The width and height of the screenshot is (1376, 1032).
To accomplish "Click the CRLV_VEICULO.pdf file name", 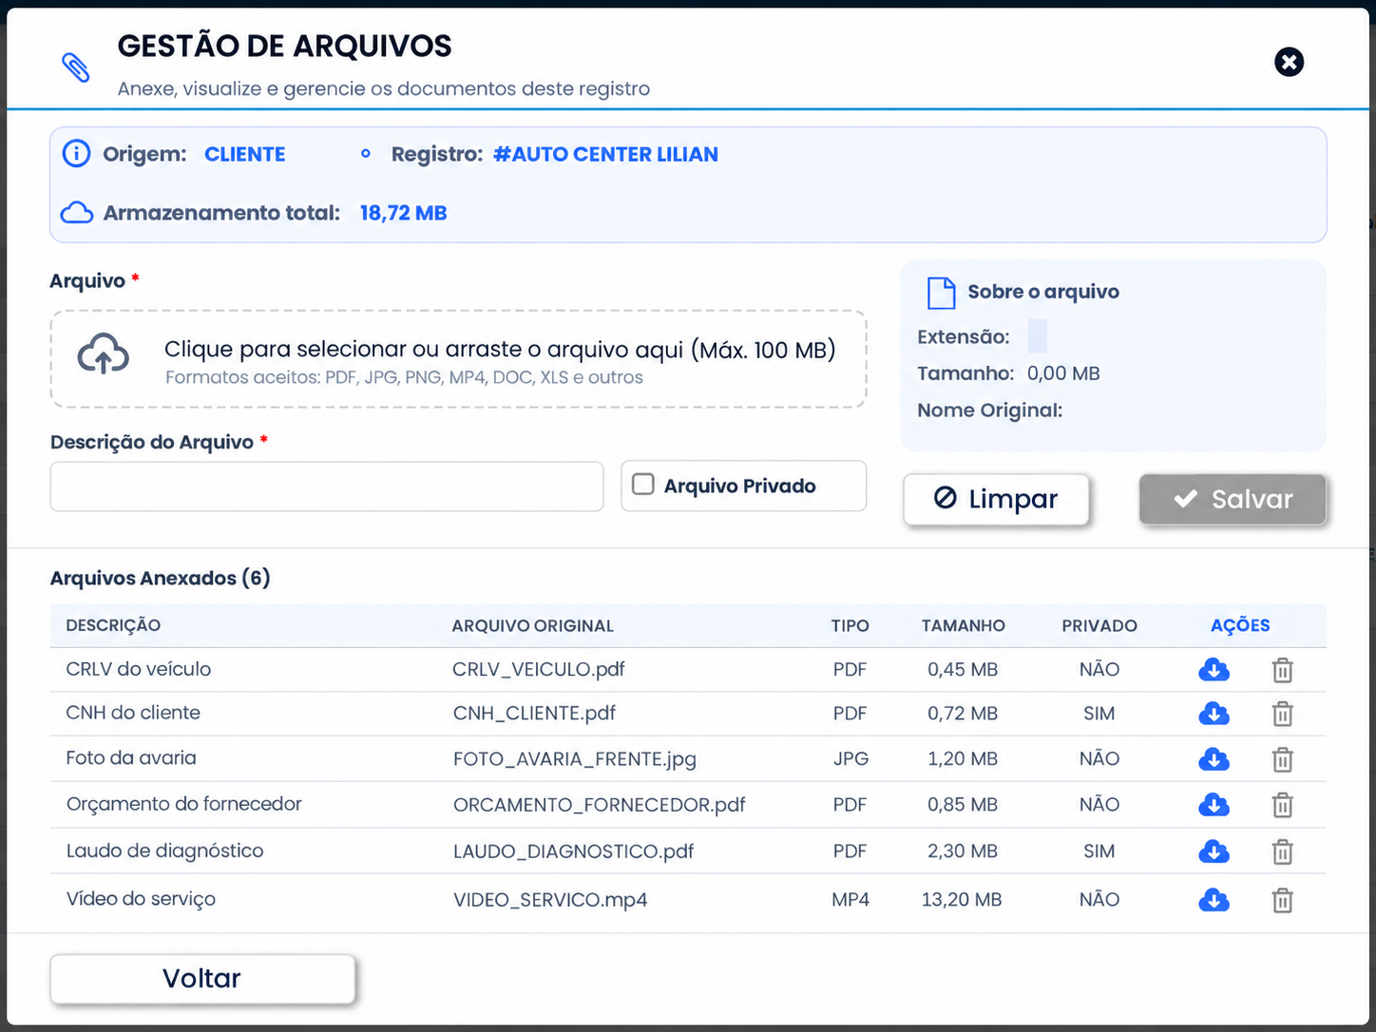I will click(539, 669).
